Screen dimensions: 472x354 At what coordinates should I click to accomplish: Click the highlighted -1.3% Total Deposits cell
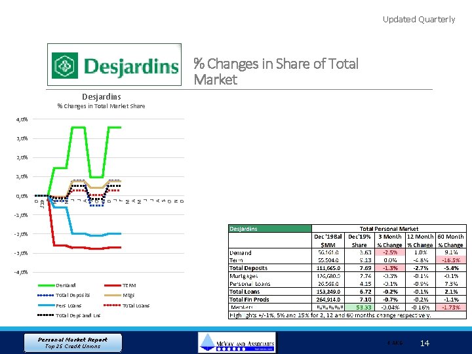point(390,268)
